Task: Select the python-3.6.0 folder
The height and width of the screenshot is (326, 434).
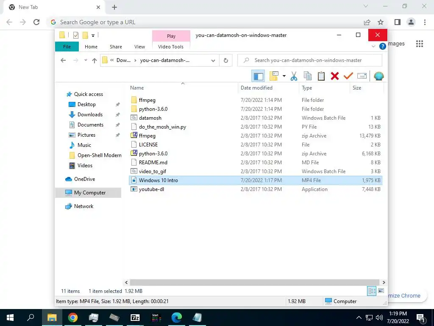Action: pyautogui.click(x=256, y=109)
